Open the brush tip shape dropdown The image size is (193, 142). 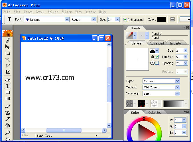click(157, 51)
